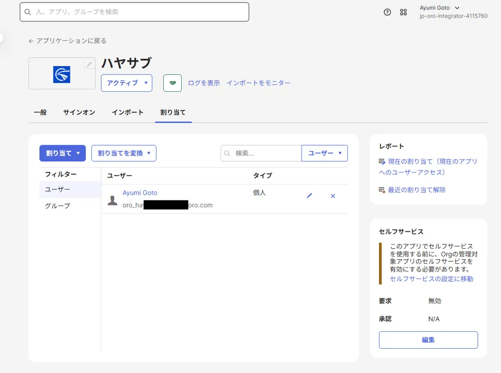Expand the Ayumi Goto account menu
The height and width of the screenshot is (373, 501).
[x=439, y=8]
